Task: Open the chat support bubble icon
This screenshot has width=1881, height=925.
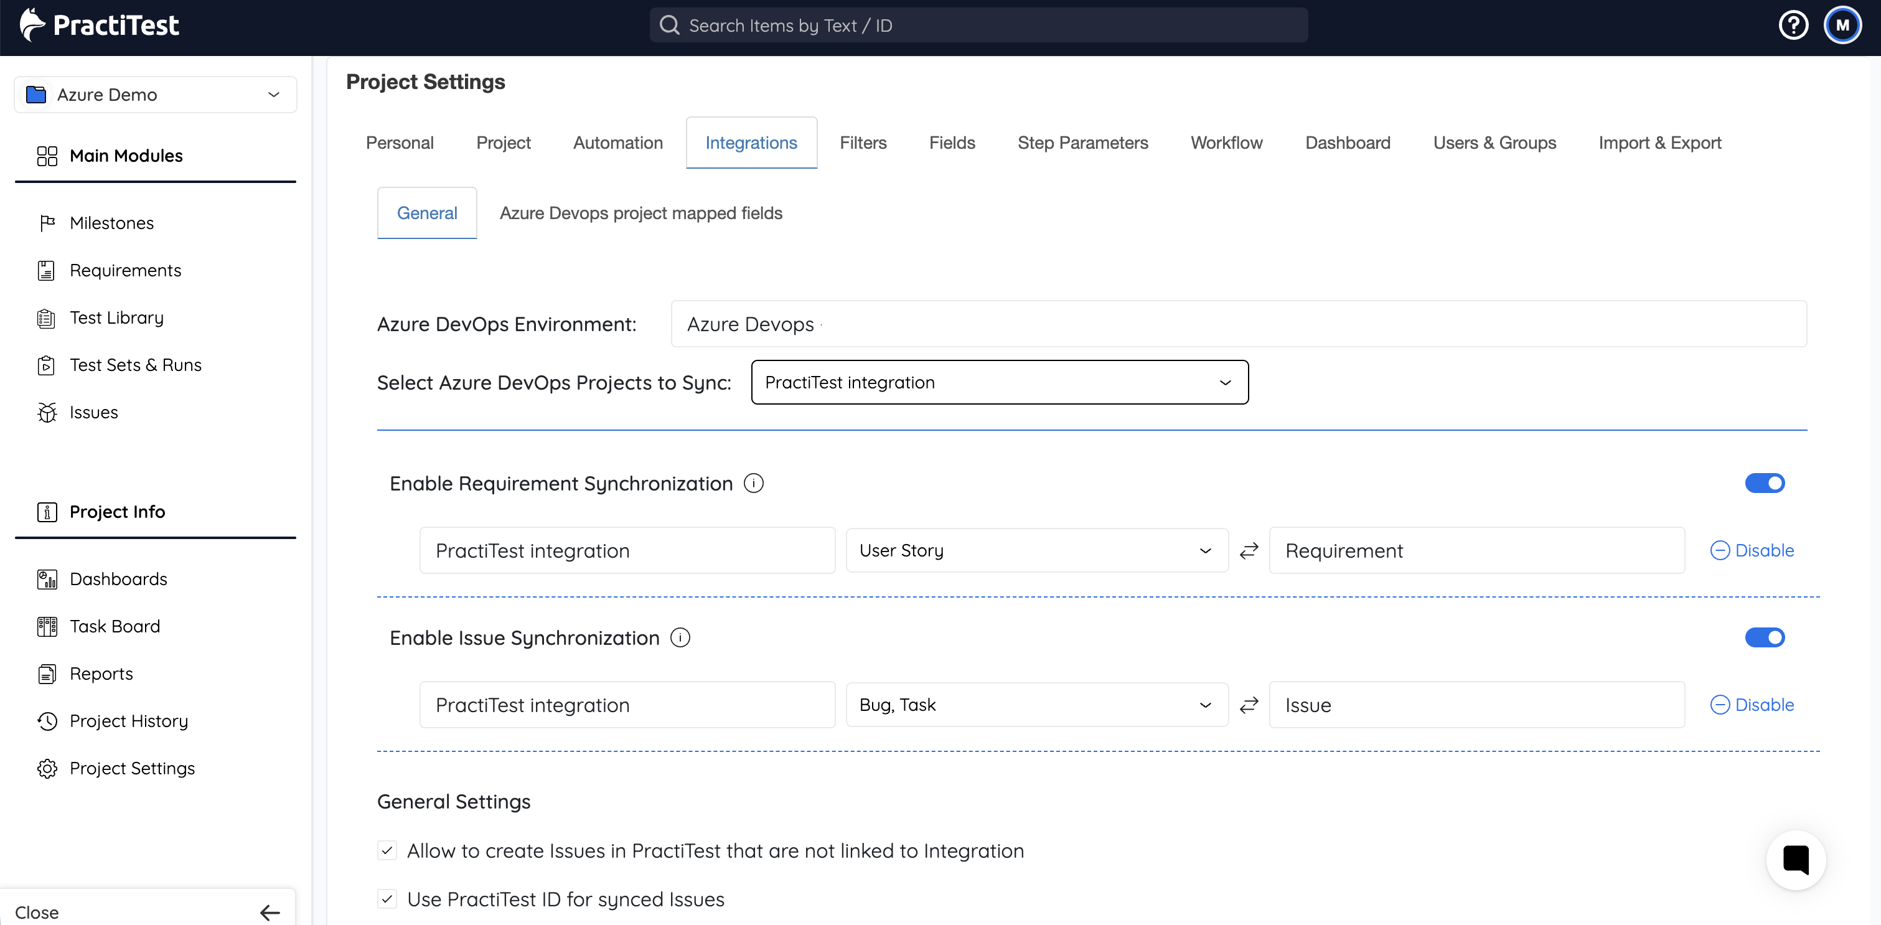Action: 1796,860
